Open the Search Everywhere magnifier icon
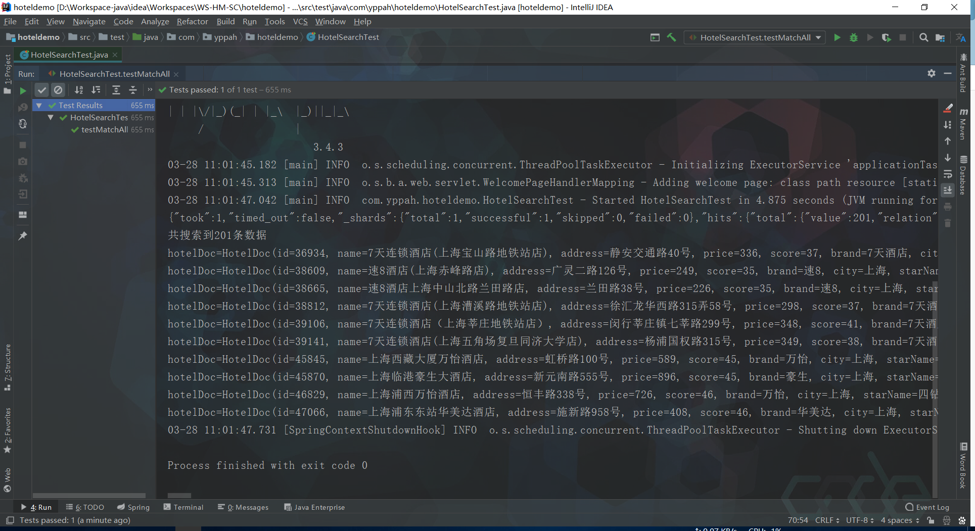Image resolution: width=975 pixels, height=531 pixels. click(923, 37)
